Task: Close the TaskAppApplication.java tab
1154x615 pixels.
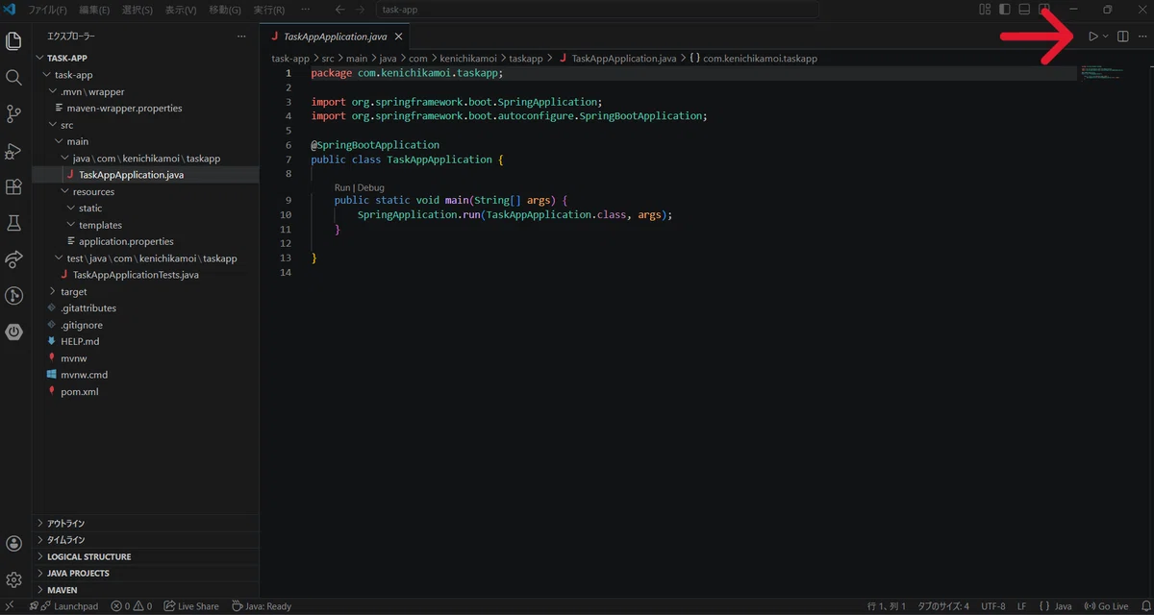Action: [x=398, y=37]
